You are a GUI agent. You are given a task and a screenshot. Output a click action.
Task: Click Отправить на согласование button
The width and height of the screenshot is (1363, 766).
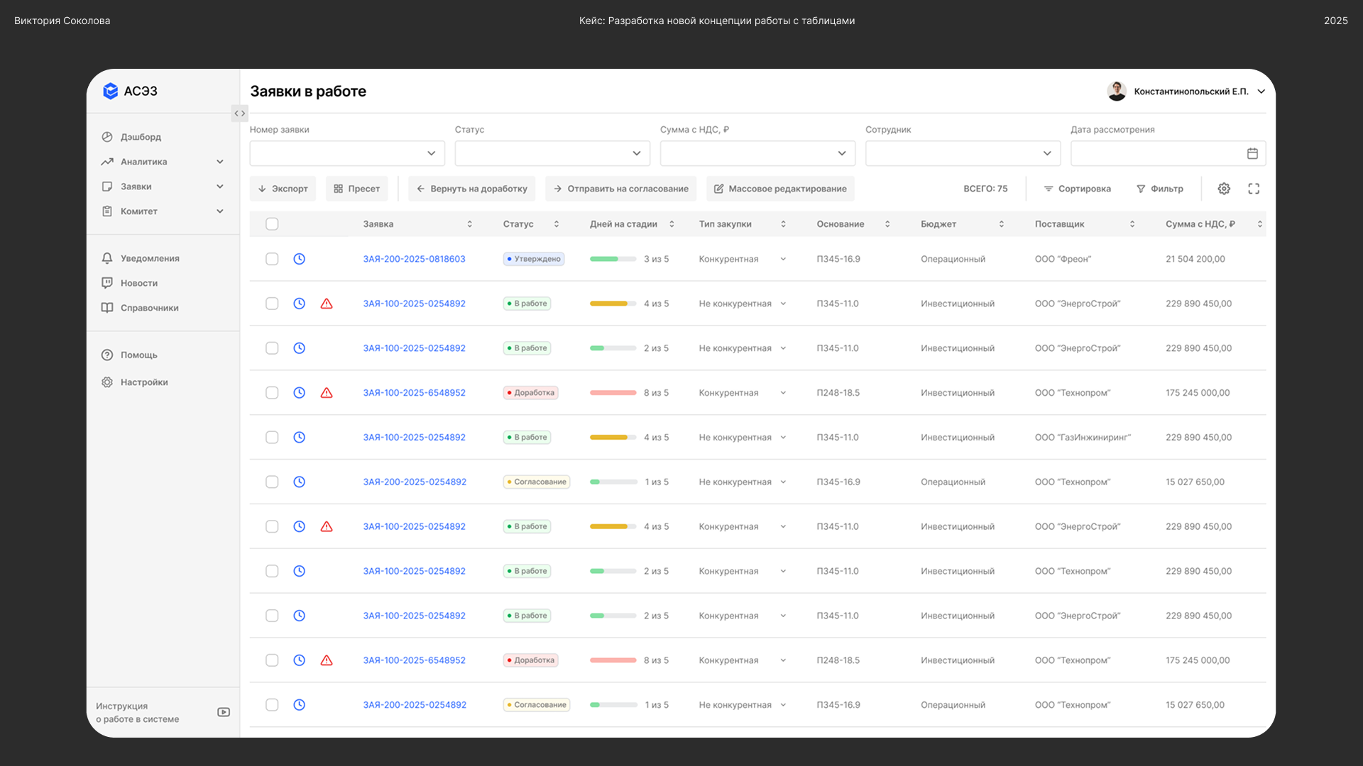click(620, 189)
